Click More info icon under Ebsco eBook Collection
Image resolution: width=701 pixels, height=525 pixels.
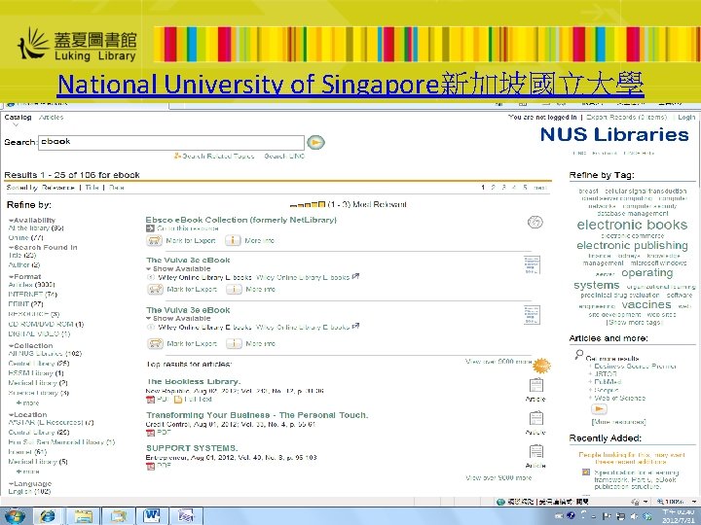click(233, 241)
